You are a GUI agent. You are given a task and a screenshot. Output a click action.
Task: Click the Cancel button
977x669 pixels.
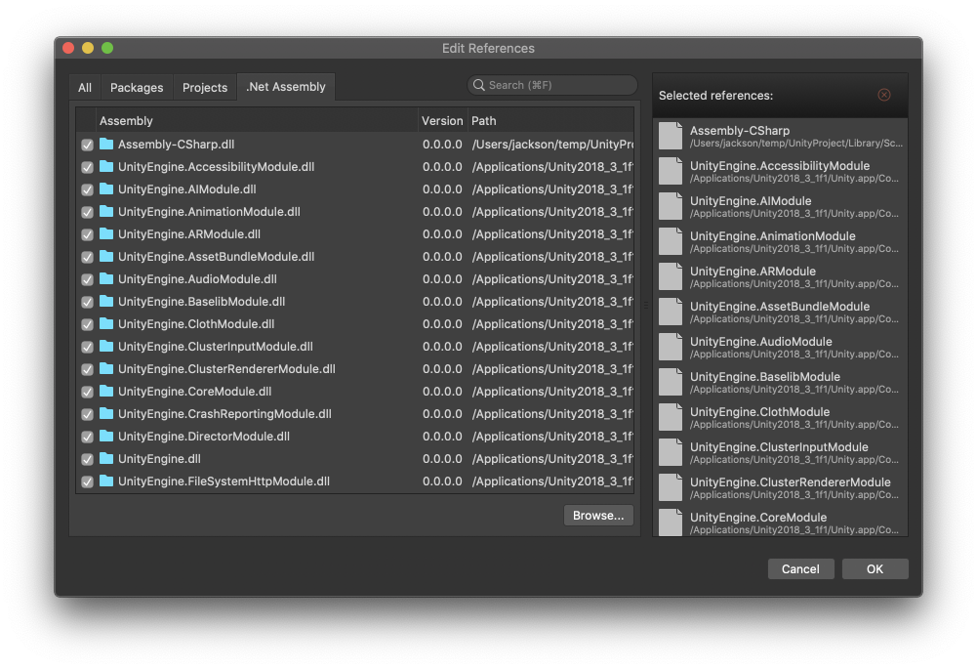[x=800, y=568]
